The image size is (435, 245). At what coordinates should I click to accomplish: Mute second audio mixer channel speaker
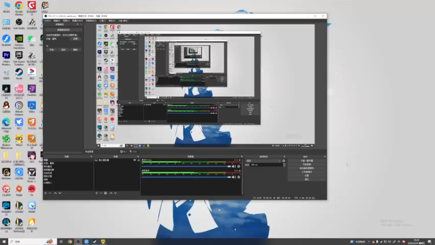[234, 177]
